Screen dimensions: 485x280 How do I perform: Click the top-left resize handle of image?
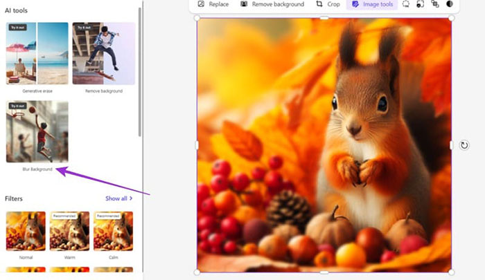[197, 19]
